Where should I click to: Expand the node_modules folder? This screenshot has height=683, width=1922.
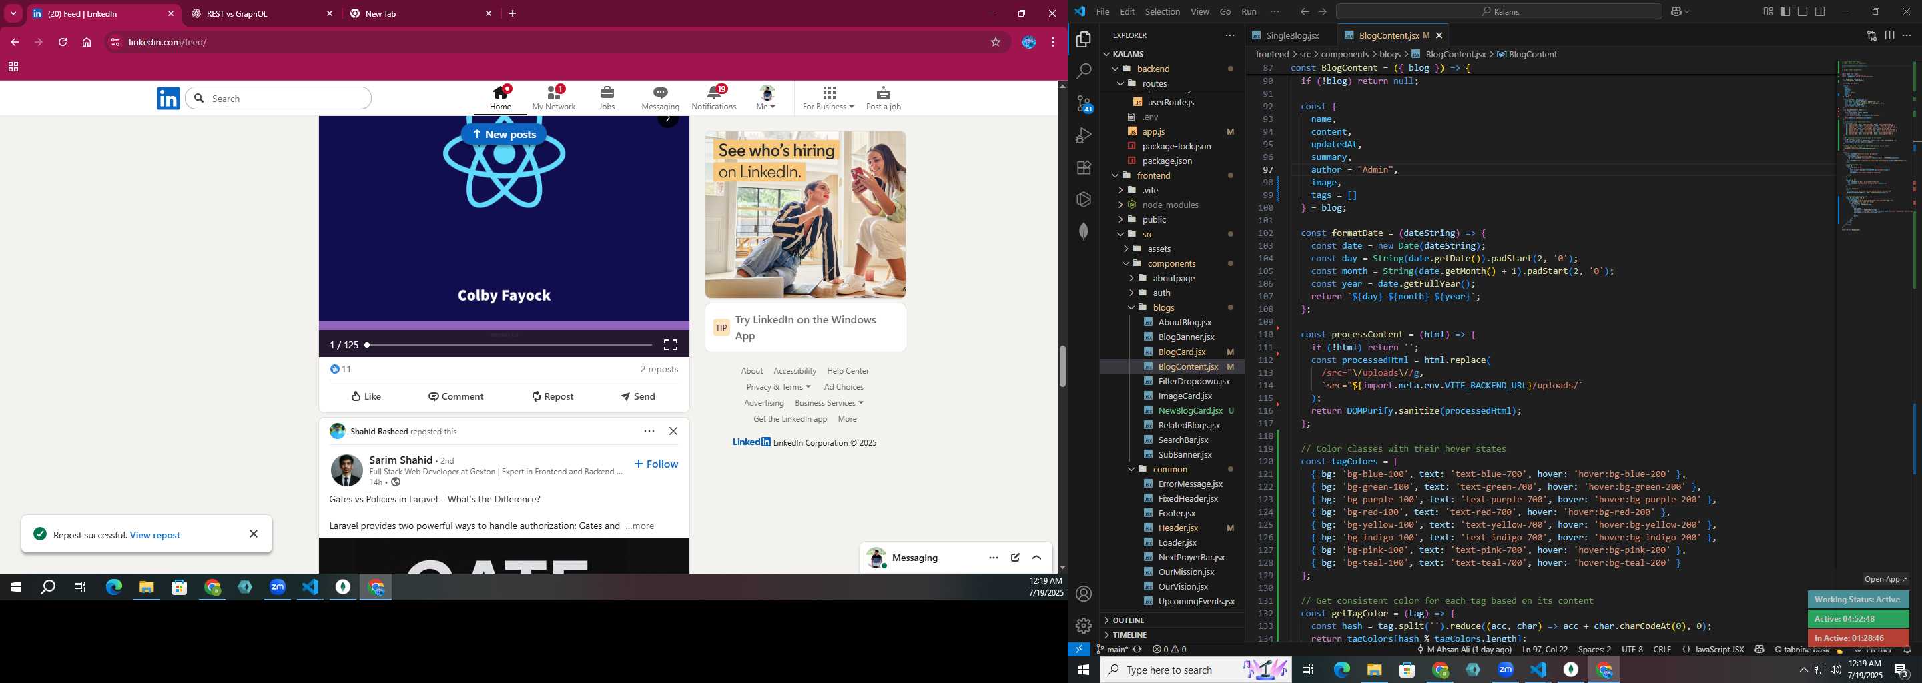pos(1169,205)
